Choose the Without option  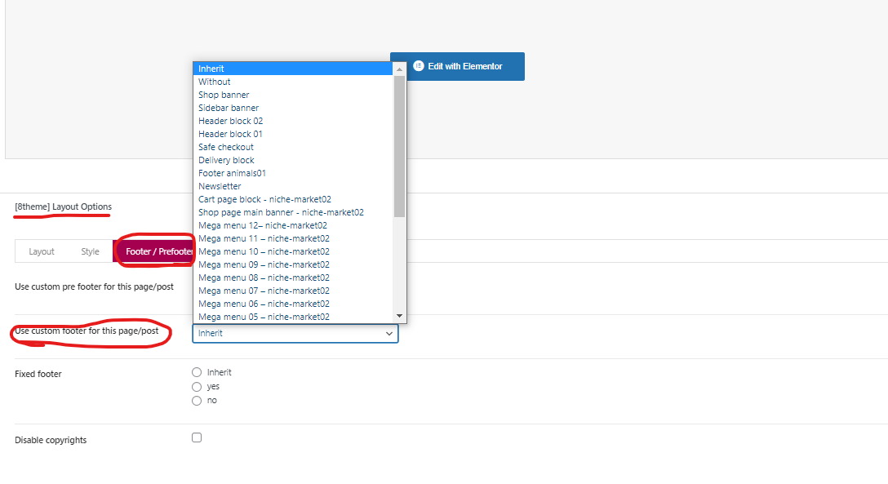point(293,82)
